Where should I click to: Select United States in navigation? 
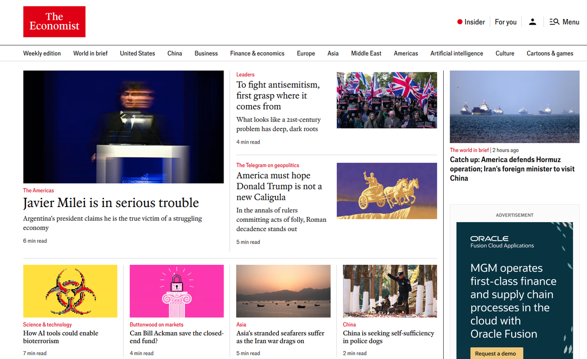click(137, 53)
